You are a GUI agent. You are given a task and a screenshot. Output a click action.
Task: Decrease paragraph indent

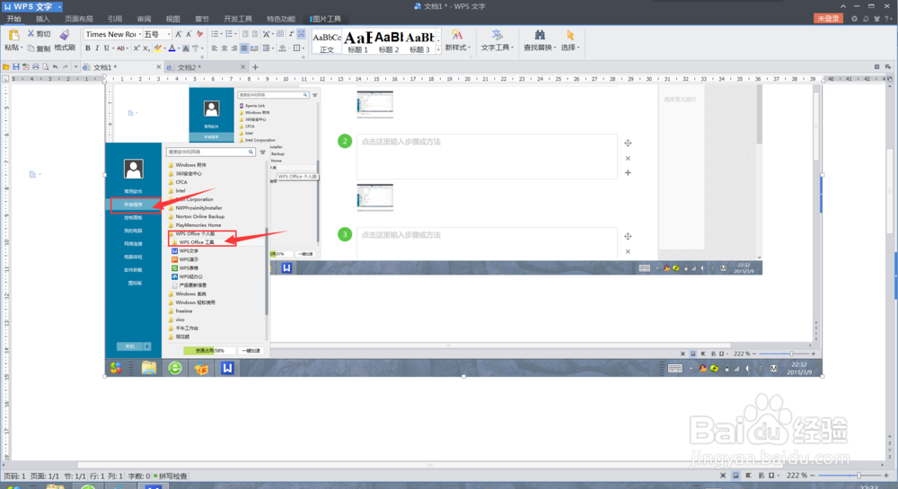pyautogui.click(x=245, y=34)
